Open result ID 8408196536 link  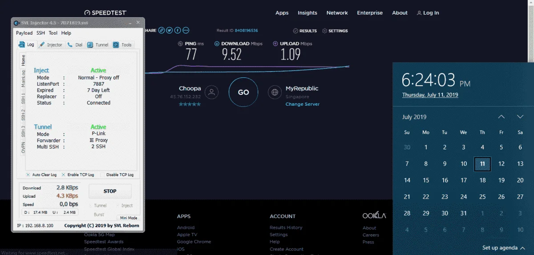point(246,31)
